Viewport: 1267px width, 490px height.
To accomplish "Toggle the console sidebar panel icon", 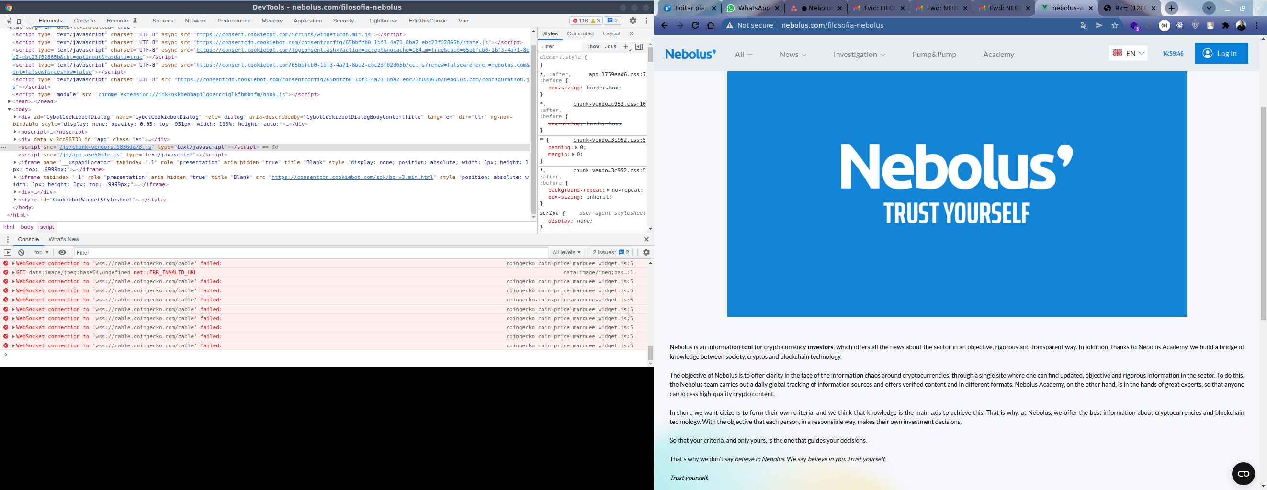I will 7,252.
